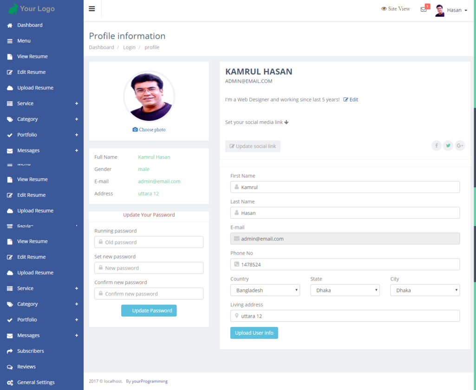Open the State dropdown
476x390 pixels.
(x=345, y=290)
